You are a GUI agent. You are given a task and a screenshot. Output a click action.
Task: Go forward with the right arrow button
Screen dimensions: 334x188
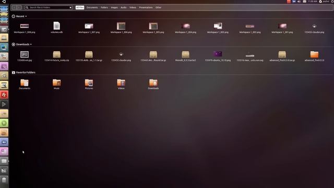click(19, 7)
